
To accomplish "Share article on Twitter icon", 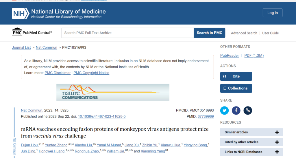I will tap(224, 110).
